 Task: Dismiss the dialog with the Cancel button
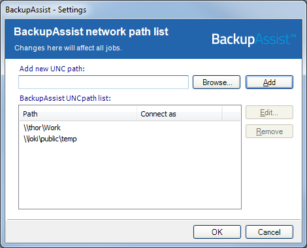269,232
